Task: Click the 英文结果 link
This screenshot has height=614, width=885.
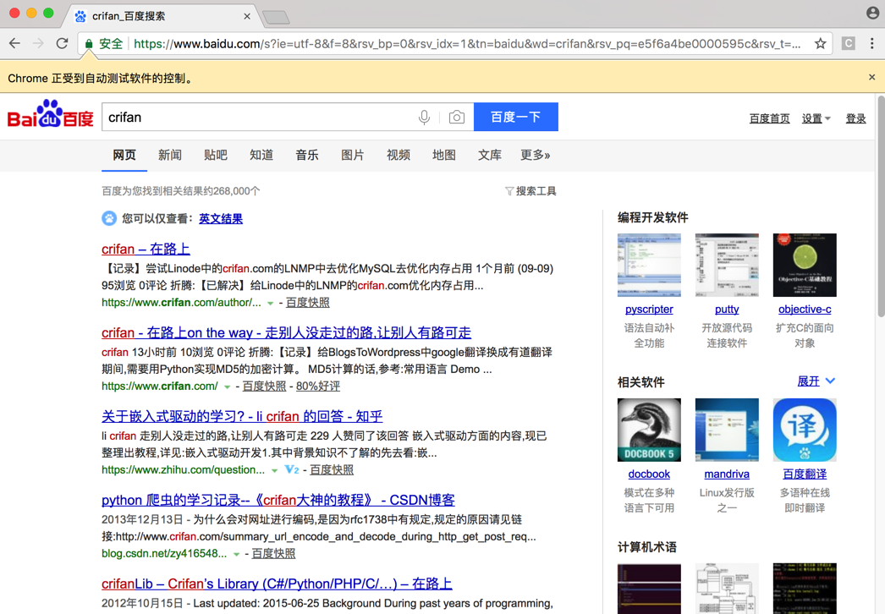Action: 221,218
